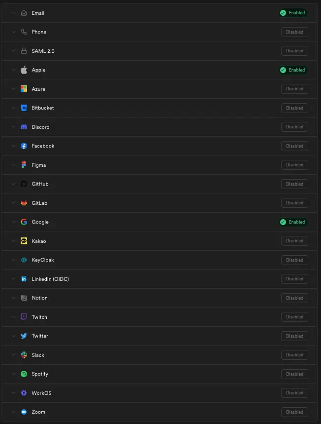Image resolution: width=321 pixels, height=424 pixels.
Task: Select the Slack logo icon
Action: pyautogui.click(x=24, y=355)
